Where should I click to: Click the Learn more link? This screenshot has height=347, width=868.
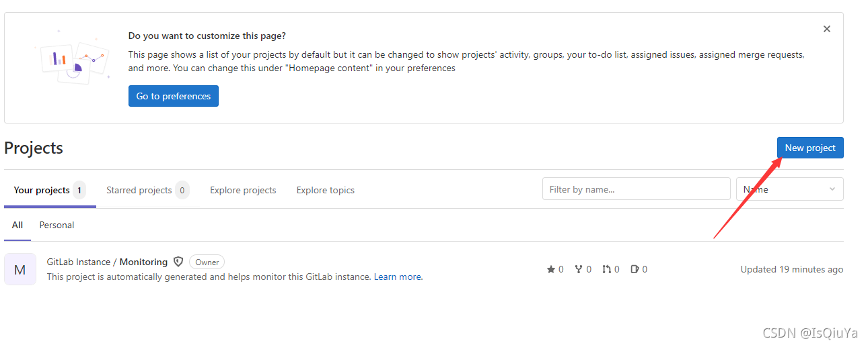click(x=398, y=277)
